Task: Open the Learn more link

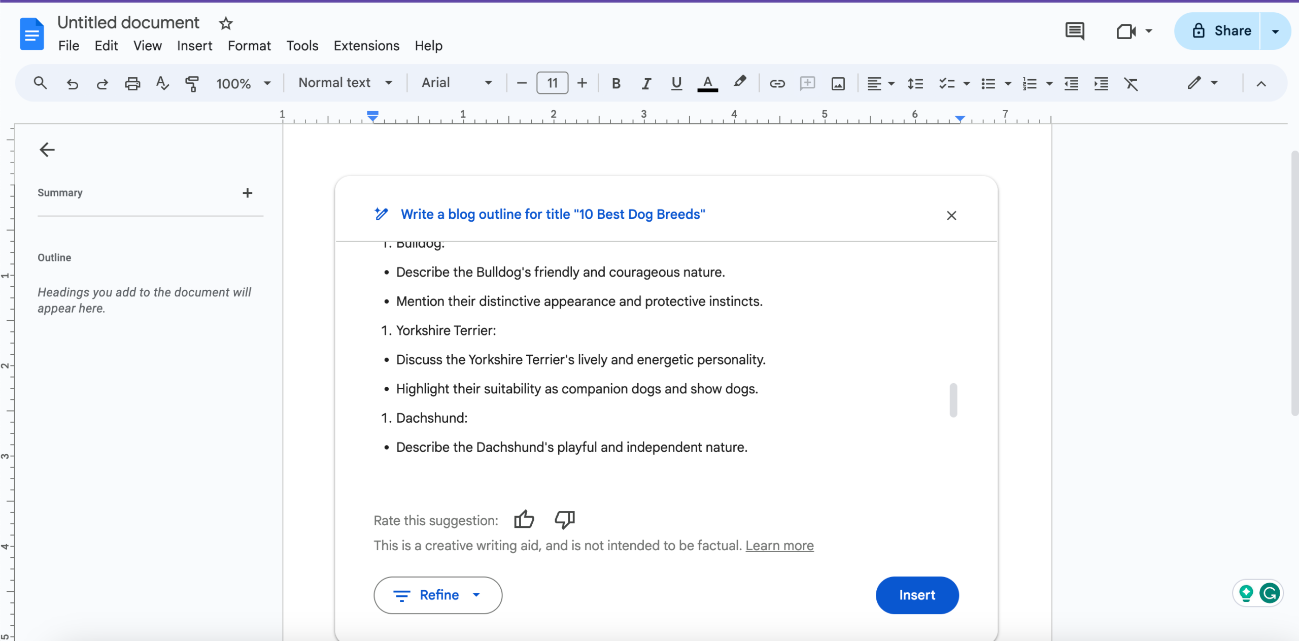Action: 779,546
